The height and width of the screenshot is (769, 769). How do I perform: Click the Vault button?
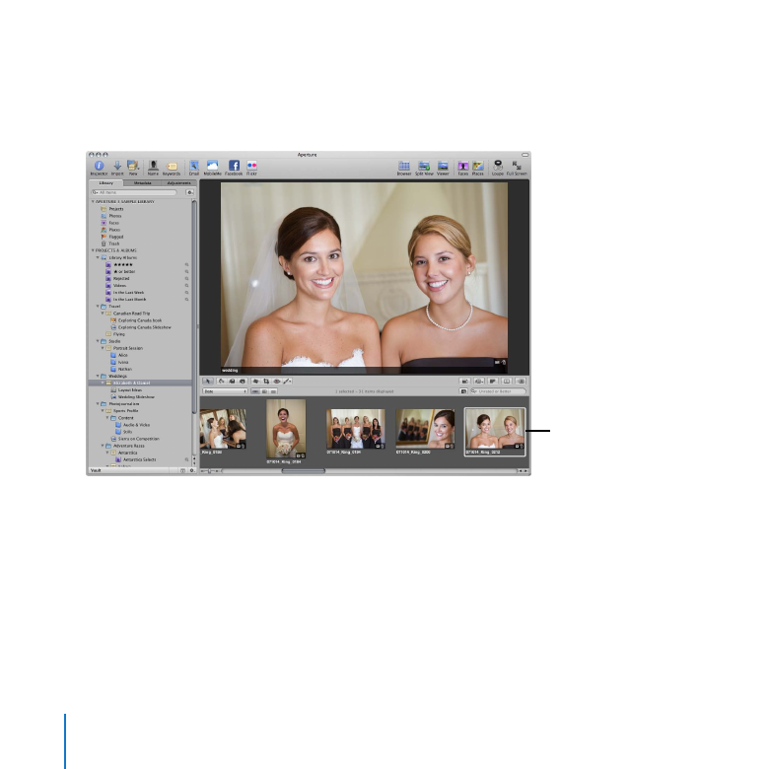pos(96,470)
